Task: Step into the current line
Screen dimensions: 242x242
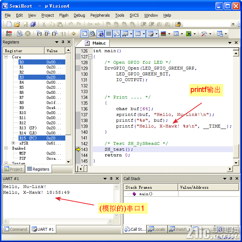Action: coord(39,33)
